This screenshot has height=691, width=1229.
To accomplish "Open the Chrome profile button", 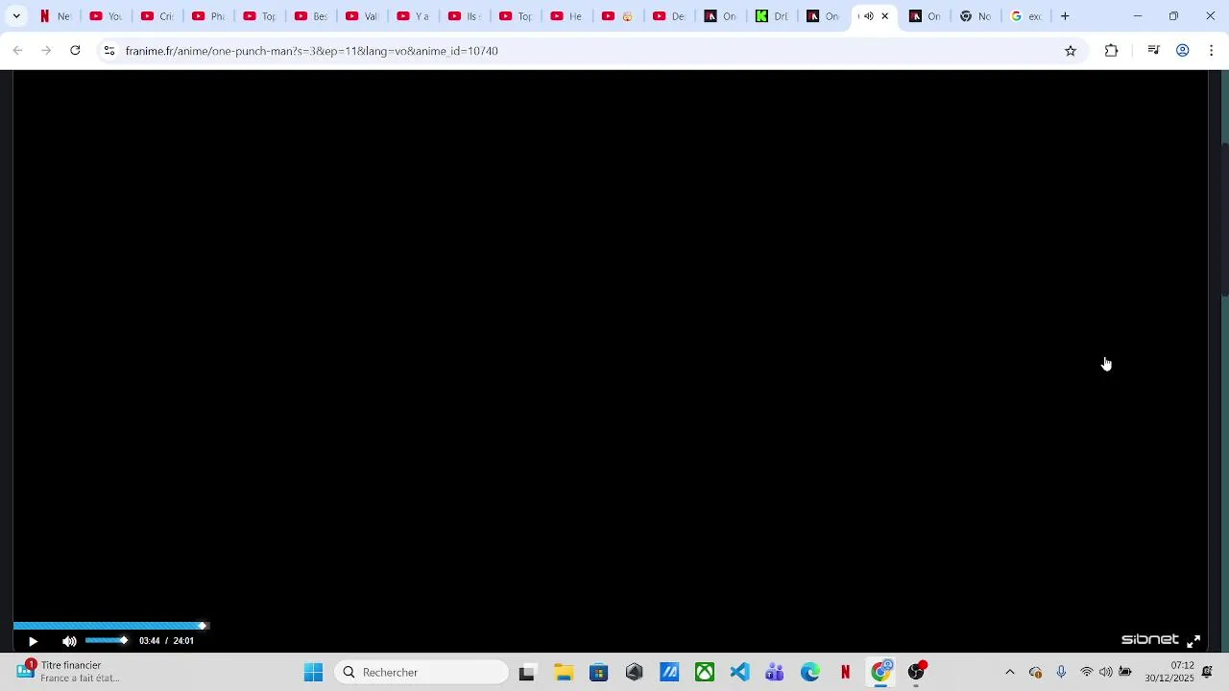I will 1183,51.
